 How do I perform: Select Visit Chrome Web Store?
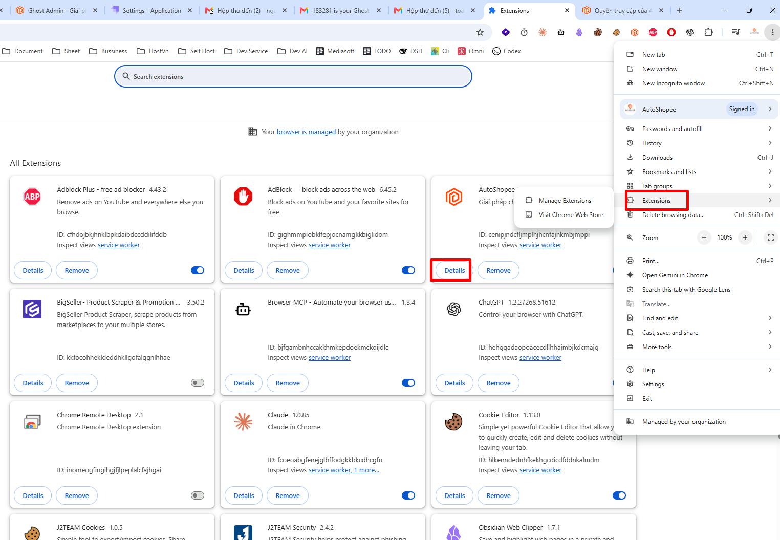pyautogui.click(x=564, y=215)
